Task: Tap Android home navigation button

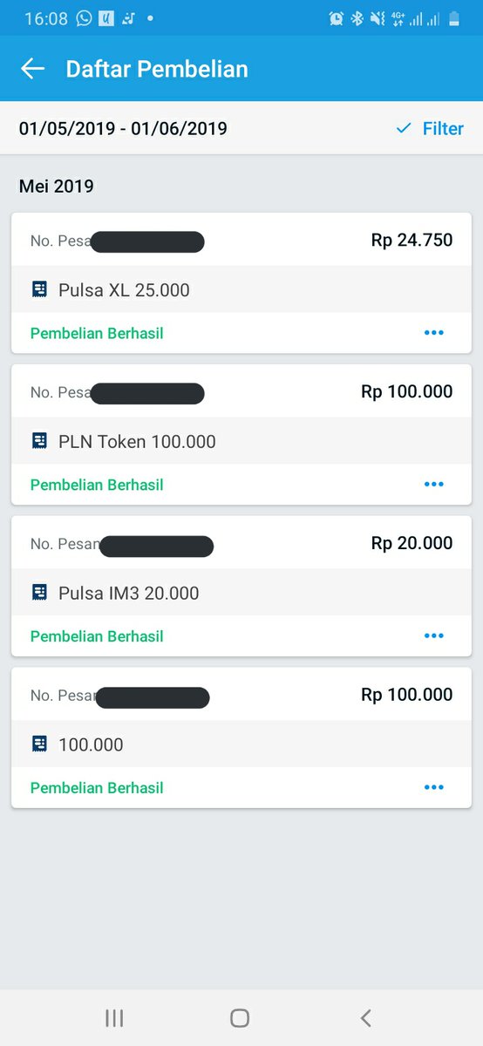Action: (x=240, y=1017)
